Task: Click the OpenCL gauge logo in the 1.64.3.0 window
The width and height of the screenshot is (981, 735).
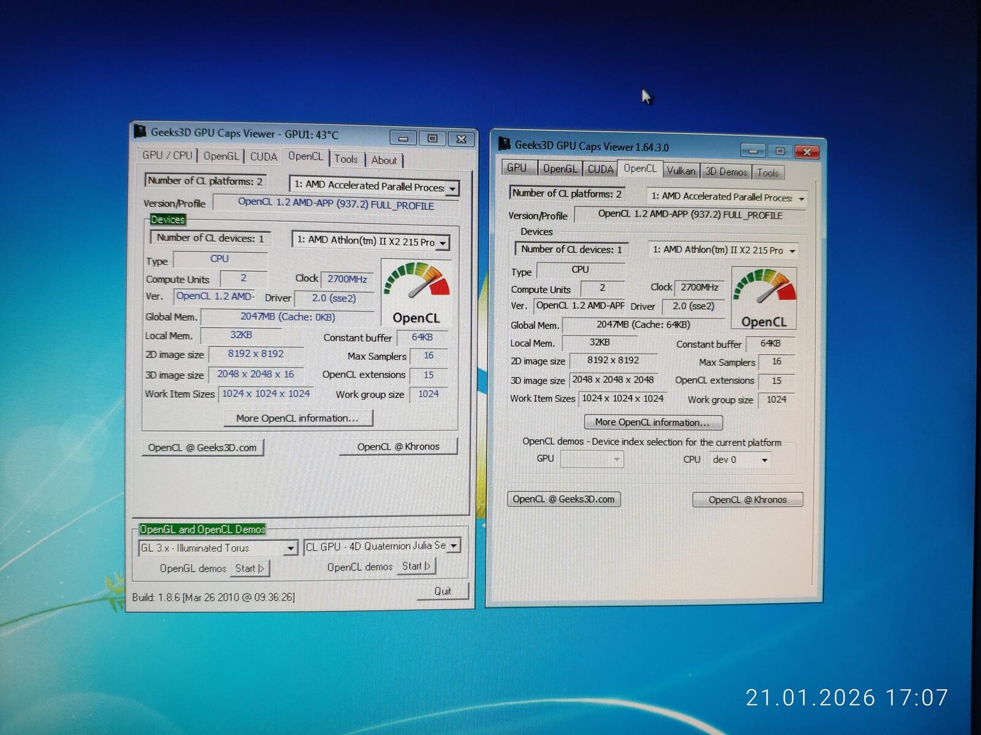Action: [764, 298]
